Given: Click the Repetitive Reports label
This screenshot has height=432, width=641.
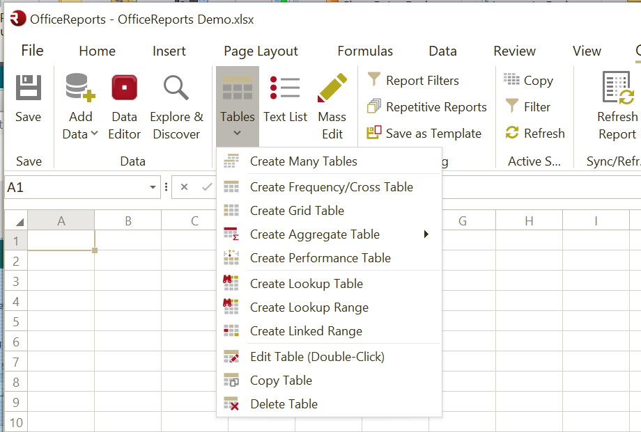Looking at the screenshot, I should coord(436,107).
